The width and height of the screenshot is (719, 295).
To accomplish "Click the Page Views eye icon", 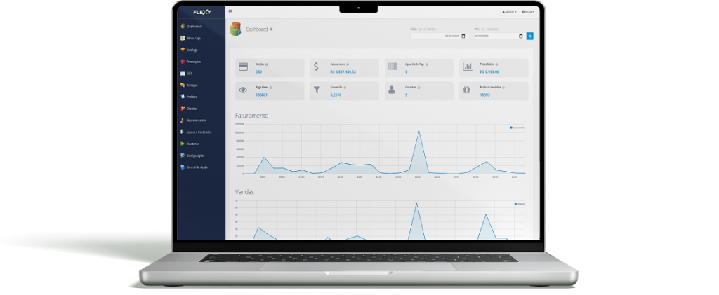I will (243, 90).
